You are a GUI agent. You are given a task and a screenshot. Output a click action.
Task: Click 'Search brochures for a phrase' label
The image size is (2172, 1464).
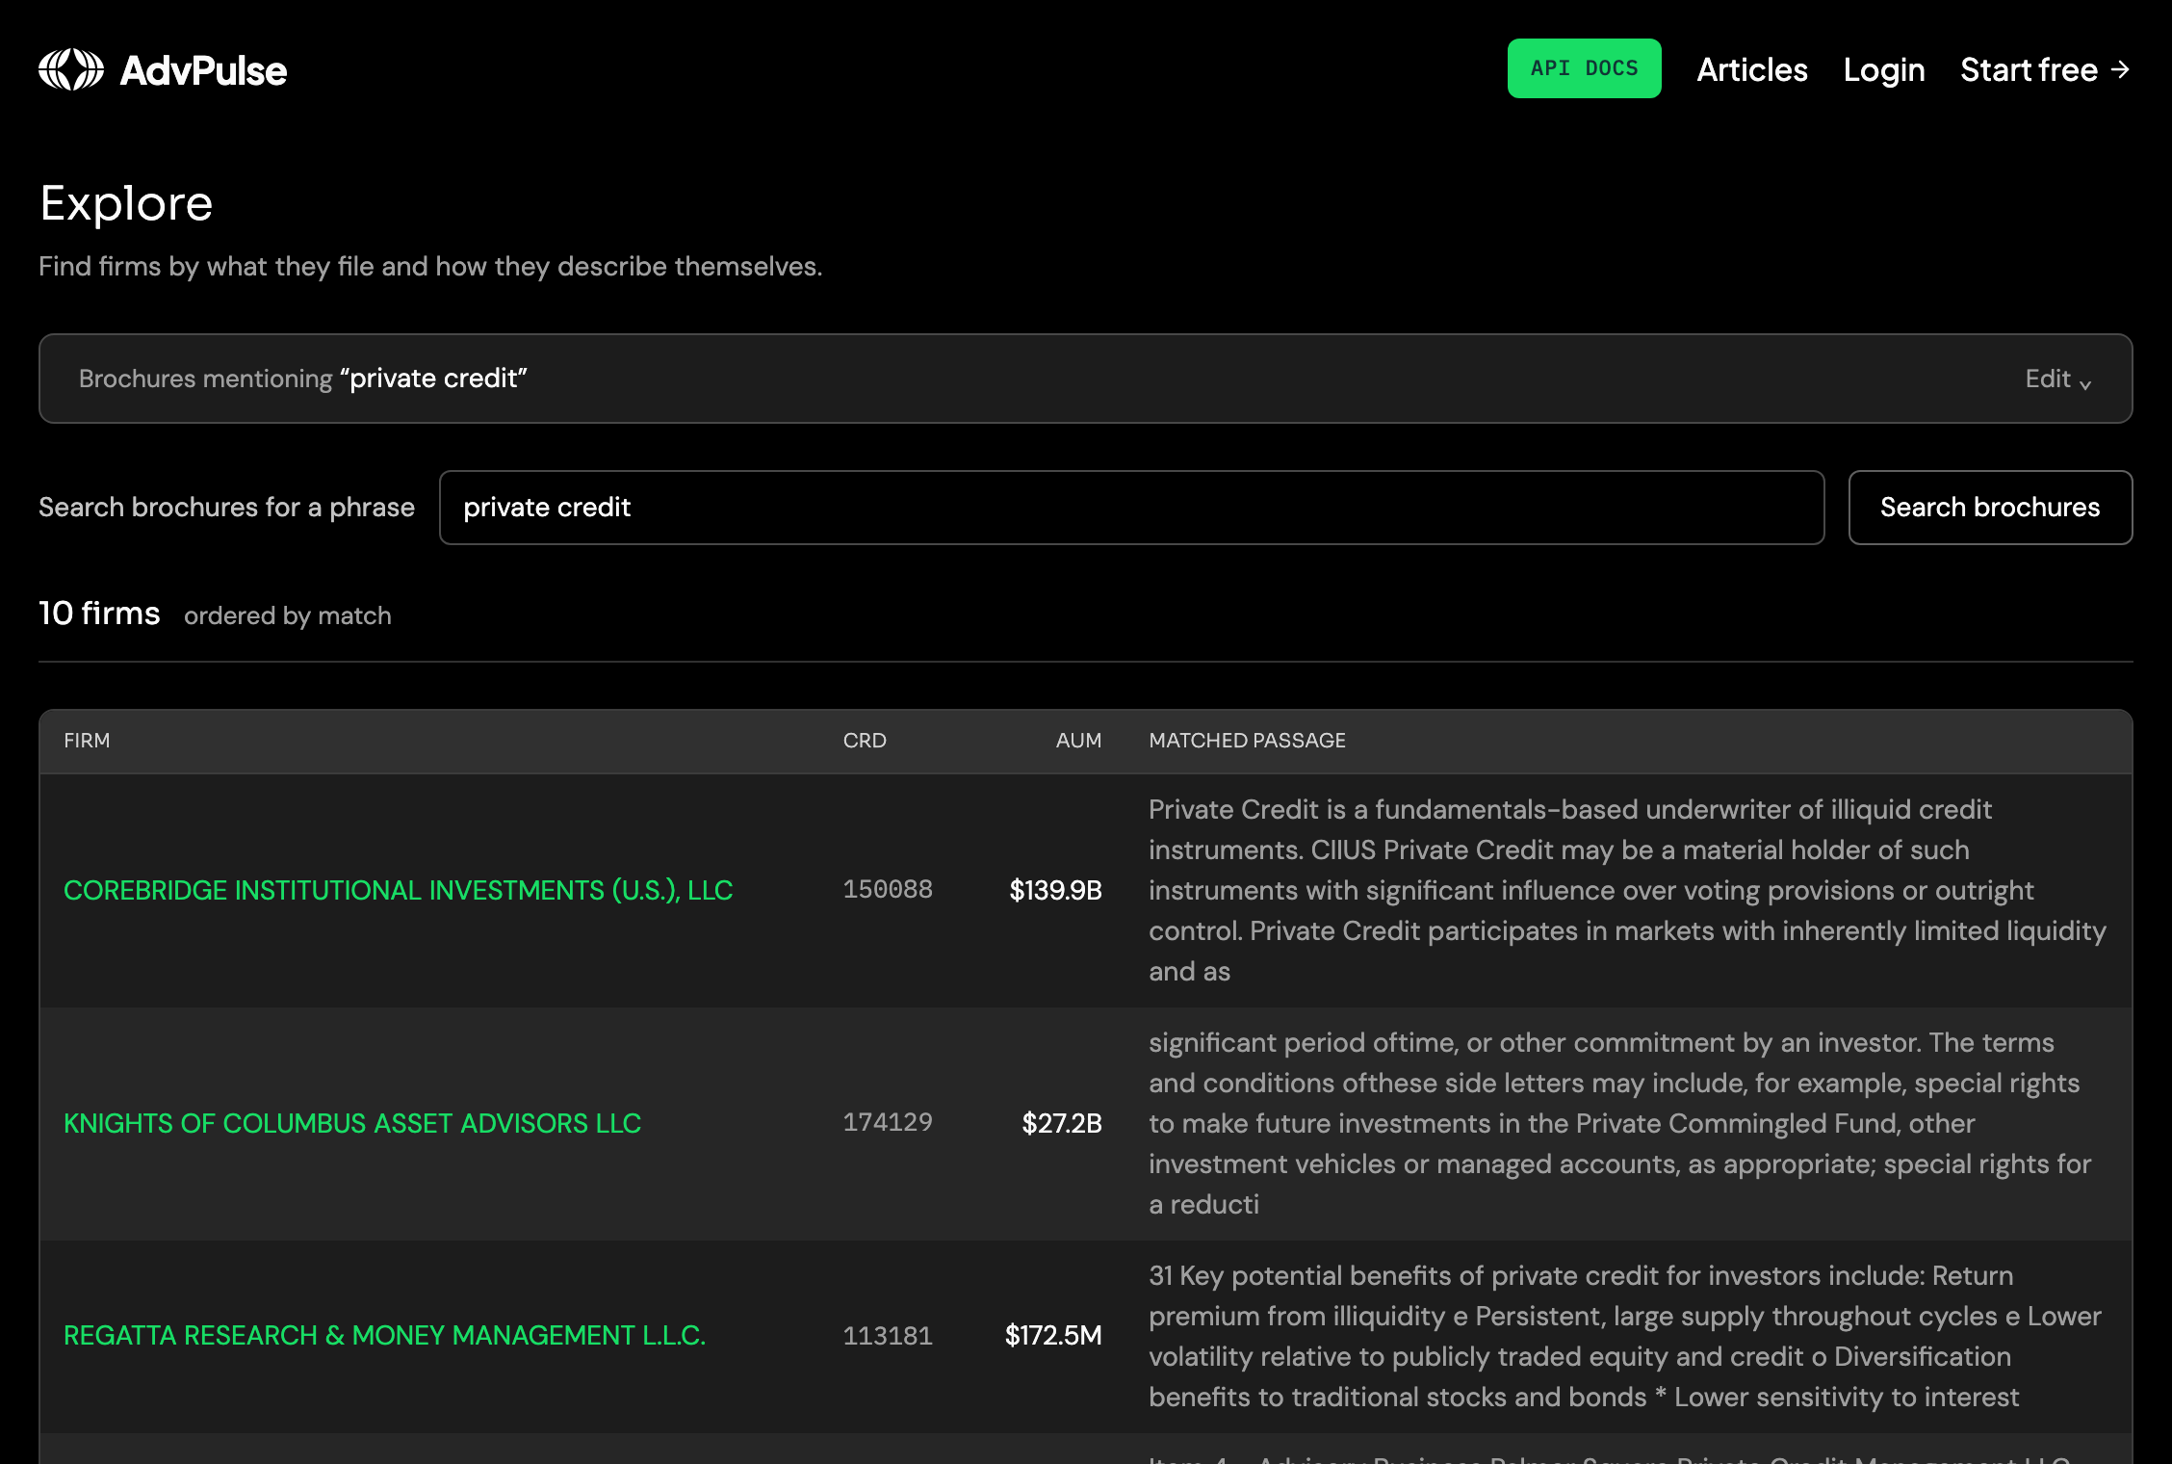226,508
